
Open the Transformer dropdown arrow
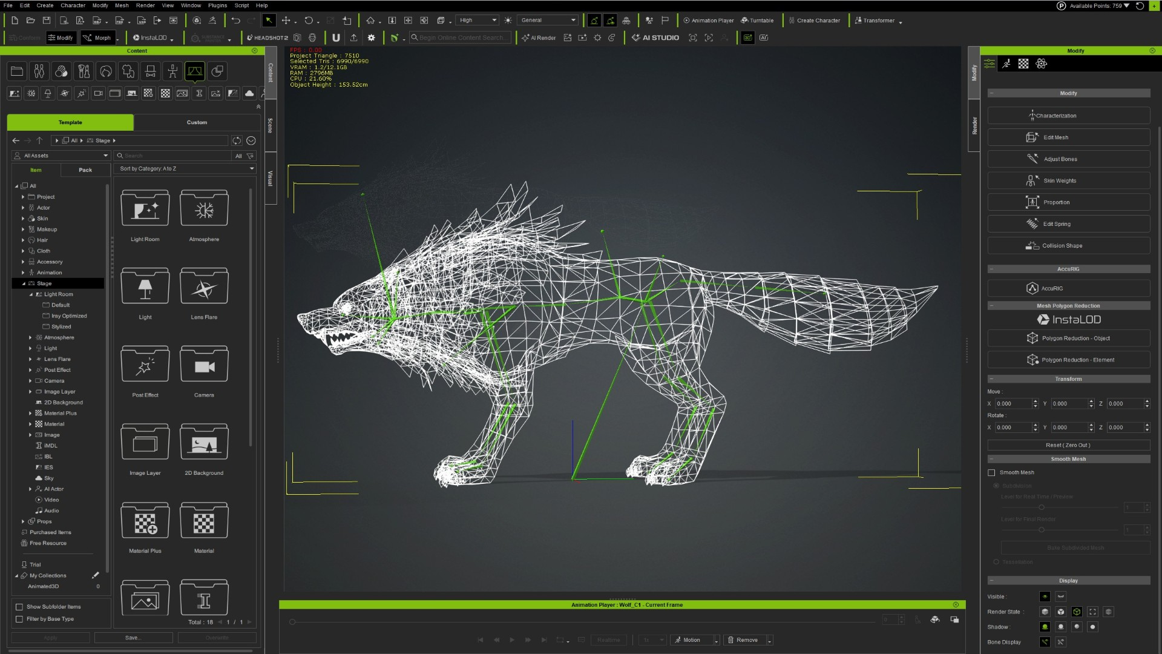(x=901, y=22)
